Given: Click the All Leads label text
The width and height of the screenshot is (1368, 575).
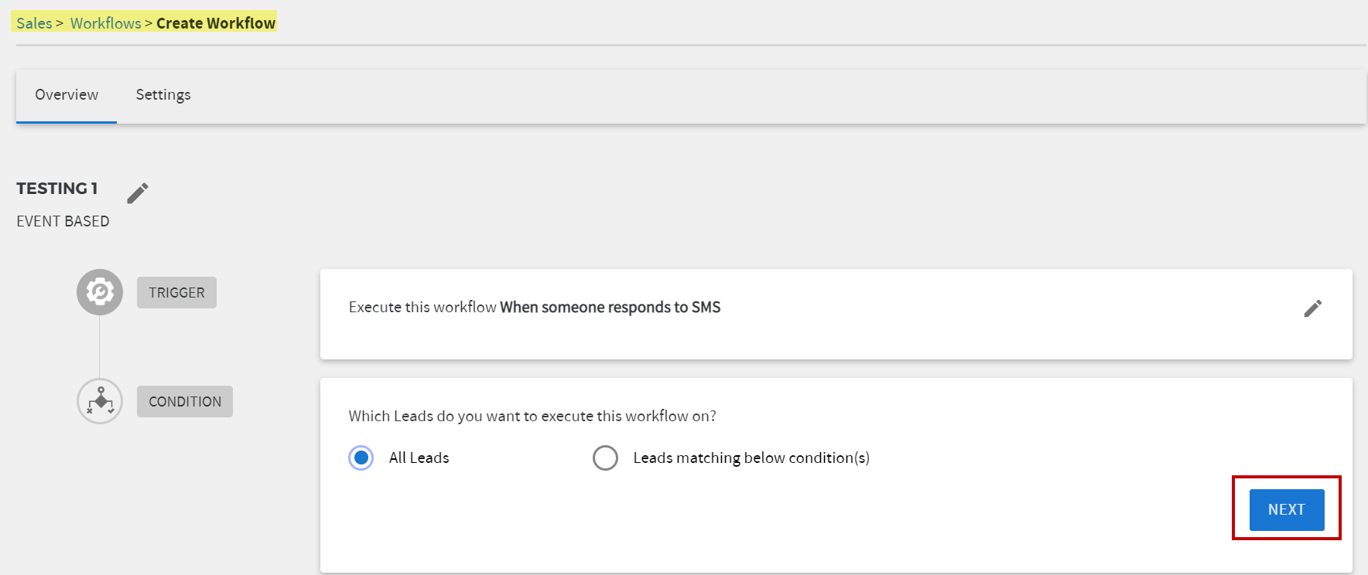Looking at the screenshot, I should click(419, 458).
